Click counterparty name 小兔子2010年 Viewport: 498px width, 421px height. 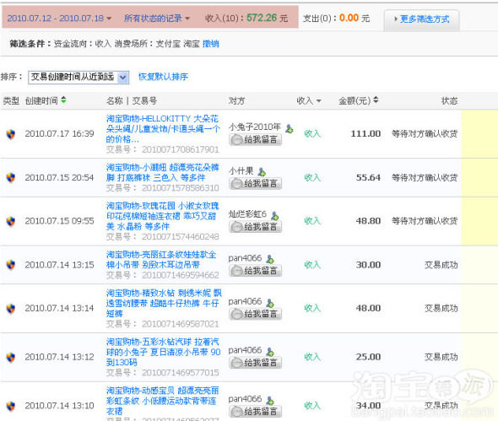point(255,127)
